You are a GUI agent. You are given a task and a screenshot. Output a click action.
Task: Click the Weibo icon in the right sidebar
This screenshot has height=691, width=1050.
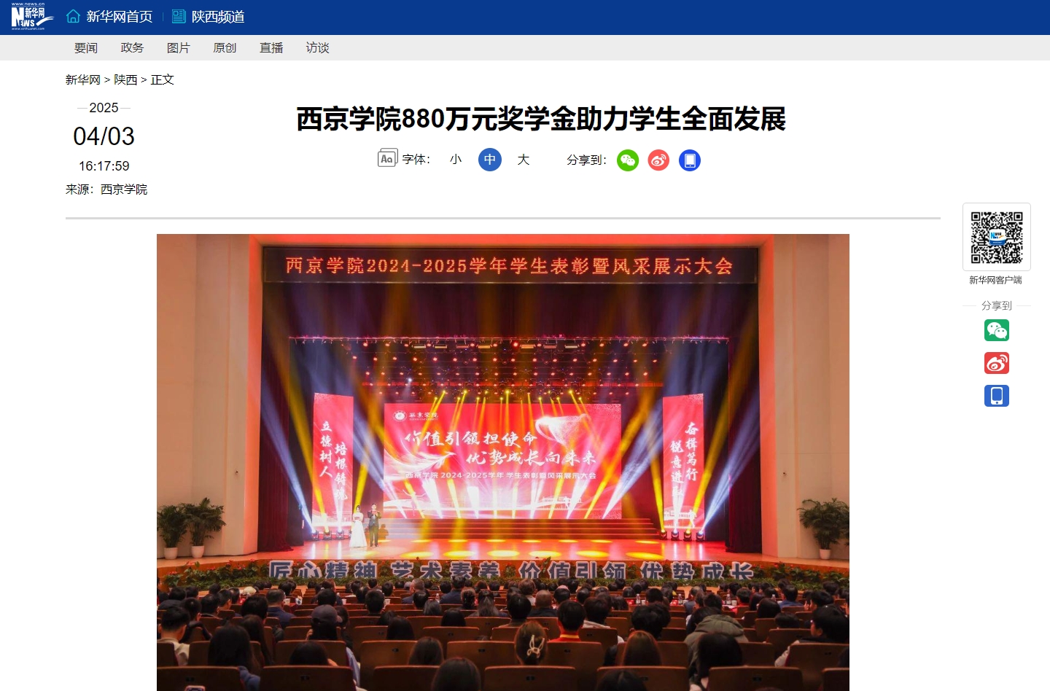[997, 363]
